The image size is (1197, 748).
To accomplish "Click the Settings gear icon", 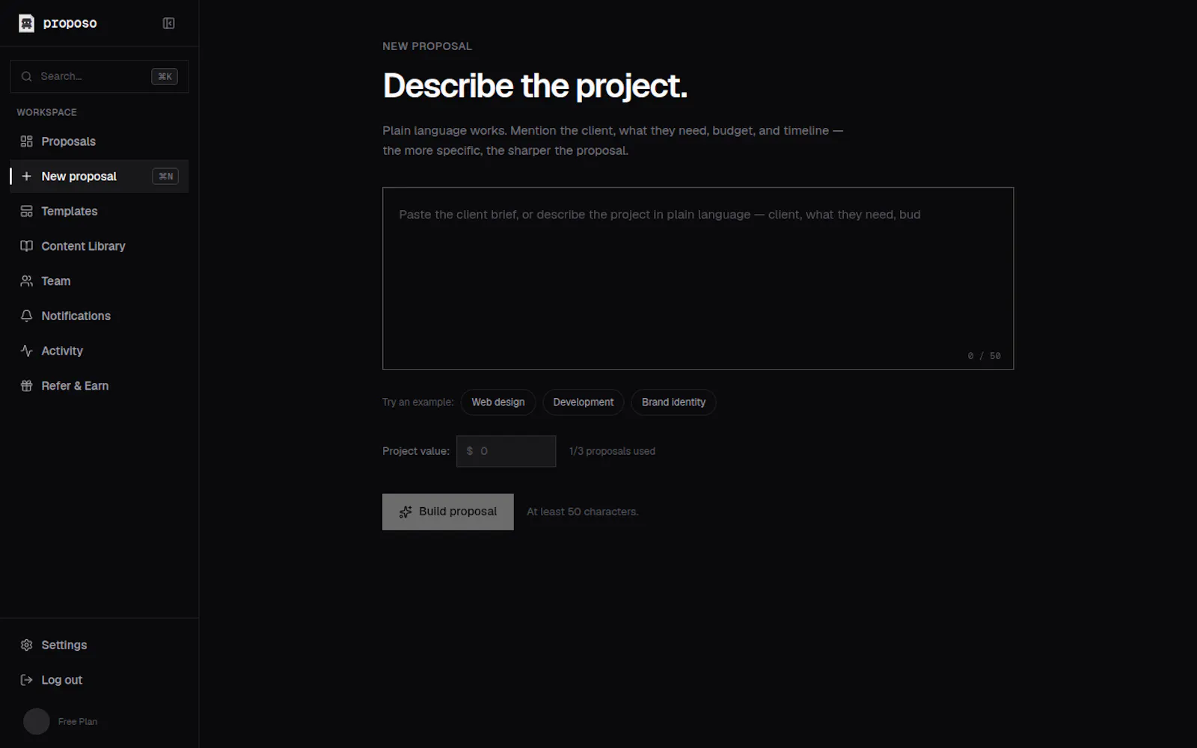I will [27, 645].
